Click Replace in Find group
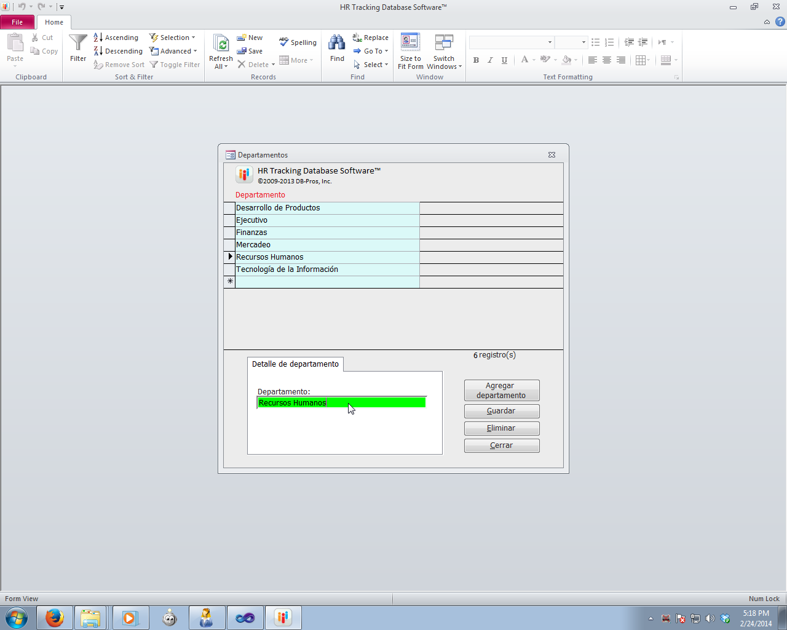Image resolution: width=787 pixels, height=630 pixels. pyautogui.click(x=371, y=38)
